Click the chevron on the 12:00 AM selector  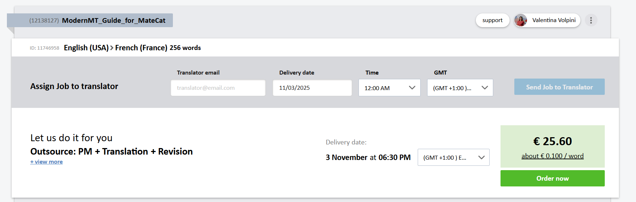pyautogui.click(x=412, y=88)
